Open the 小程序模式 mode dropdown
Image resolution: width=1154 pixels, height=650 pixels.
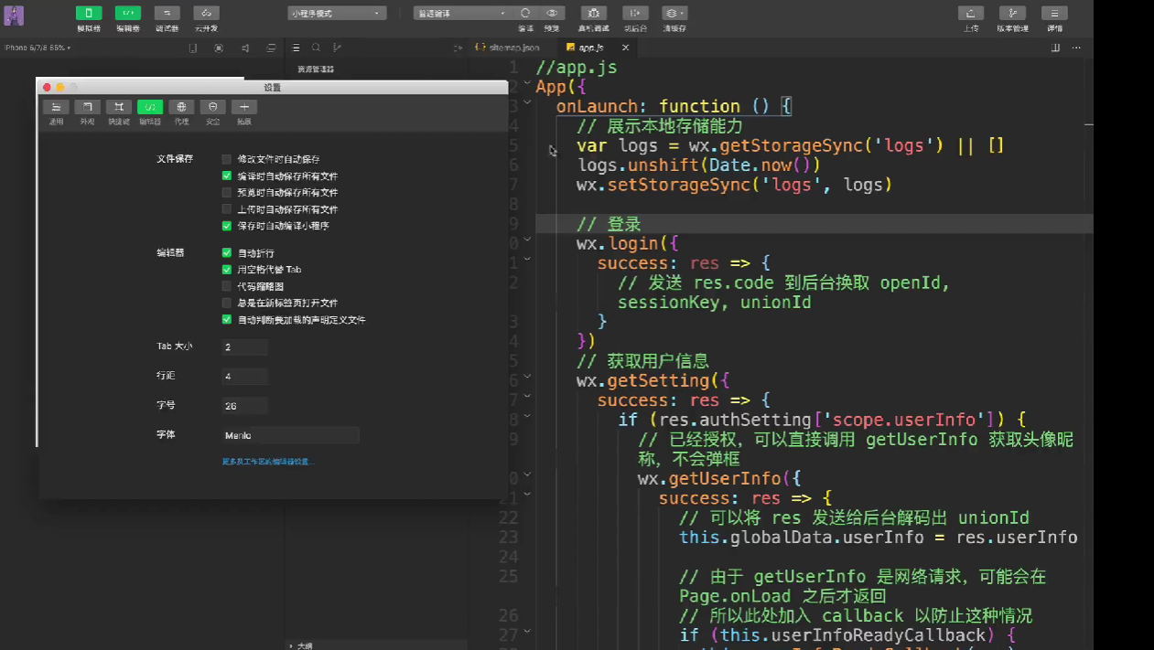tap(337, 14)
